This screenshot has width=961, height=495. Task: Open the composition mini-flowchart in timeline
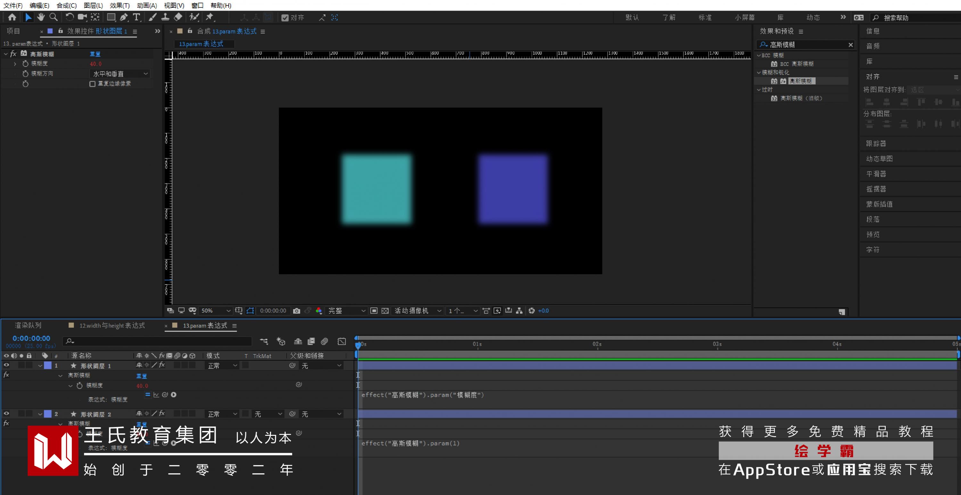point(264,341)
